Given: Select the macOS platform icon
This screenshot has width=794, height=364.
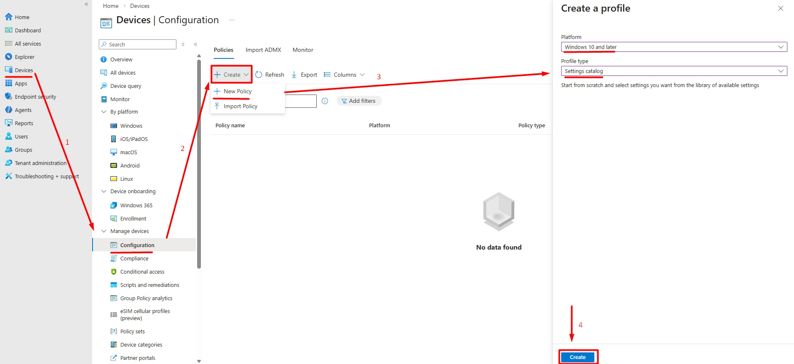Looking at the screenshot, I should 114,152.
